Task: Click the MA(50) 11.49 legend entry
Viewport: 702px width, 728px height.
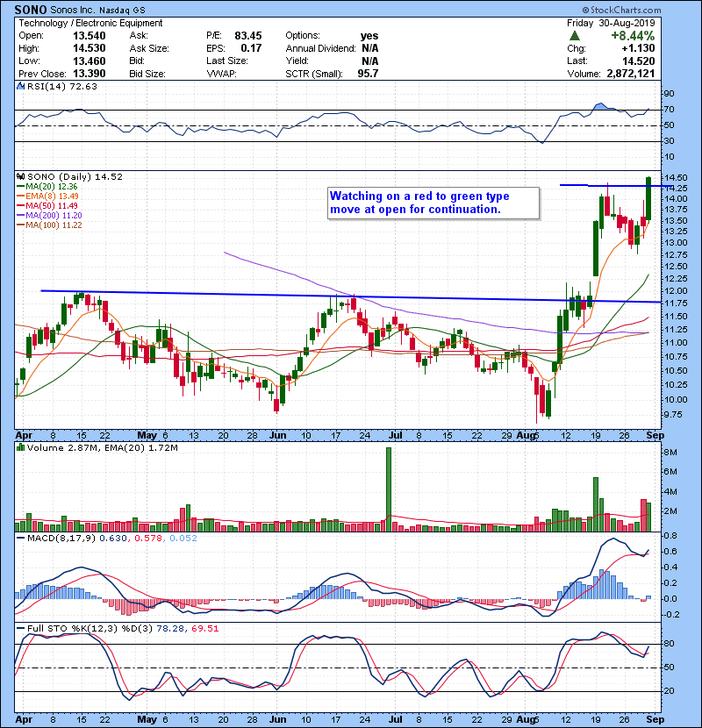Action: 47,205
